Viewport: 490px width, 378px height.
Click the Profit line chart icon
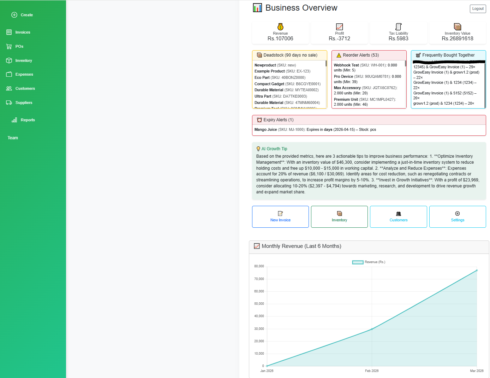tap(339, 27)
